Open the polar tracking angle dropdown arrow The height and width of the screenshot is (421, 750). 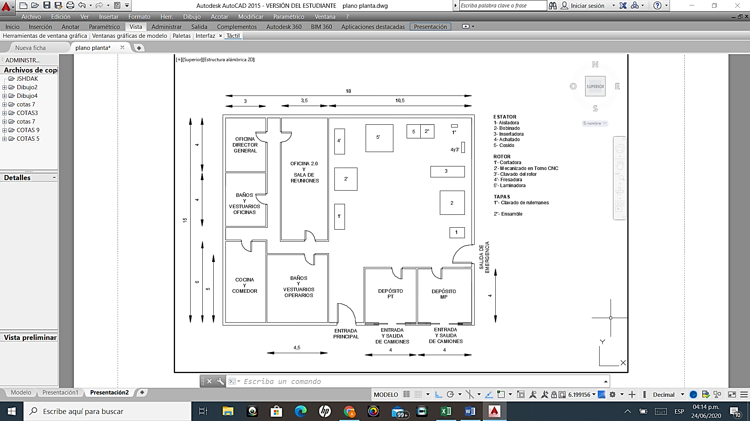click(460, 394)
